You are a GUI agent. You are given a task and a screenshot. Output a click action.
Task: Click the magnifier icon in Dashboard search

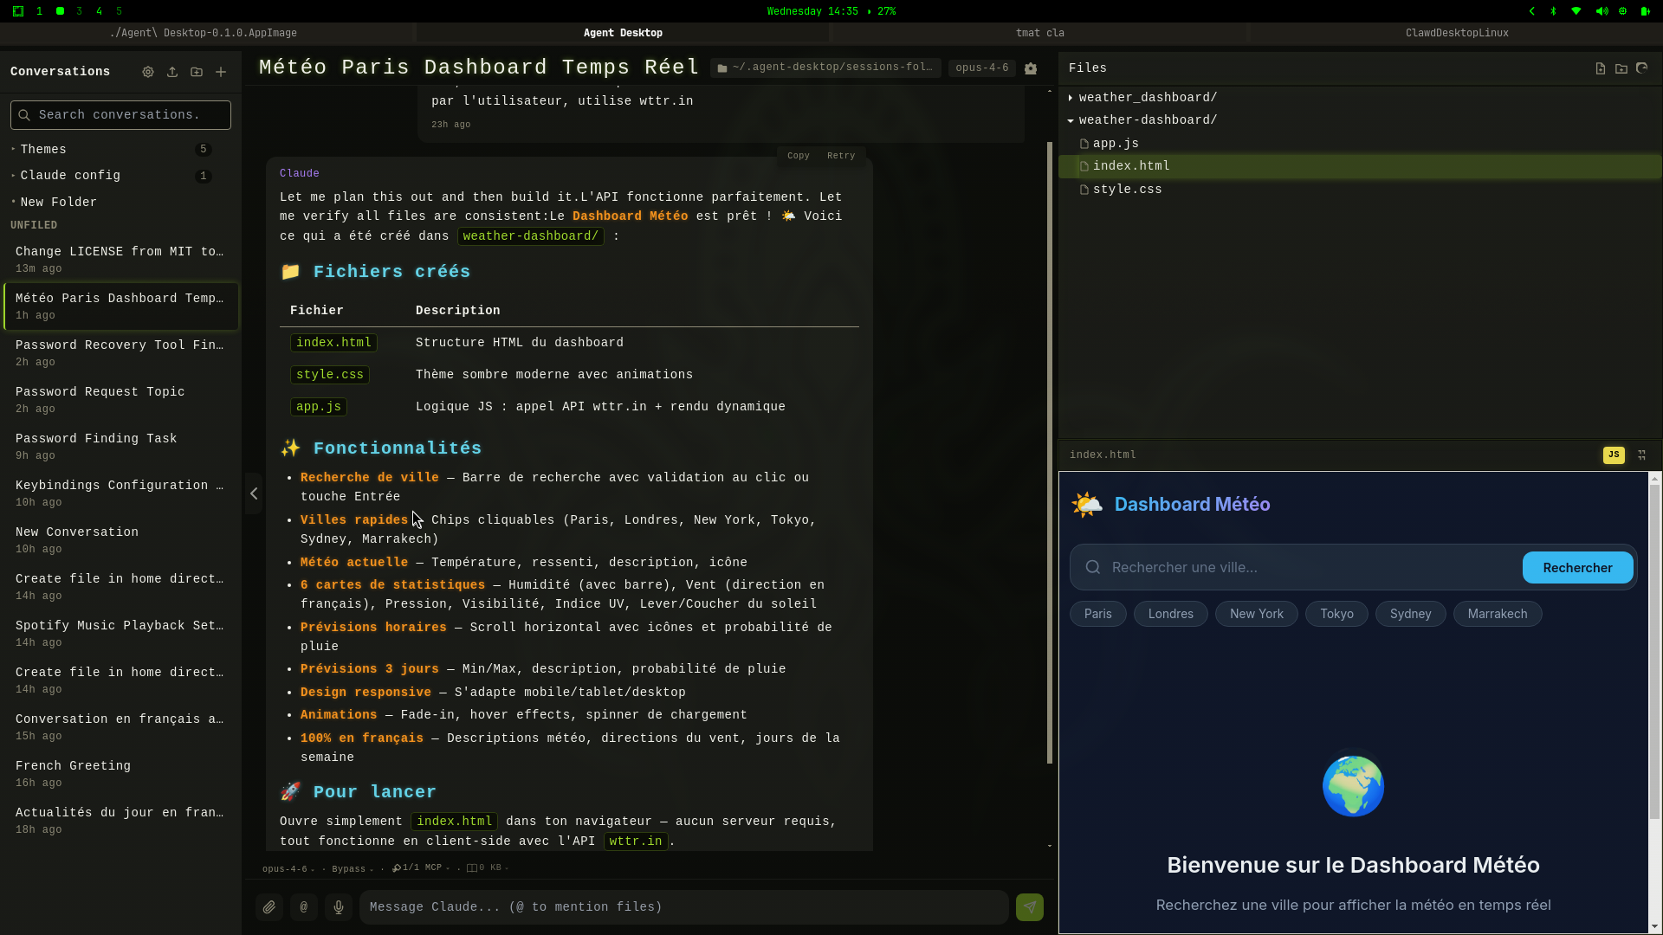point(1093,567)
